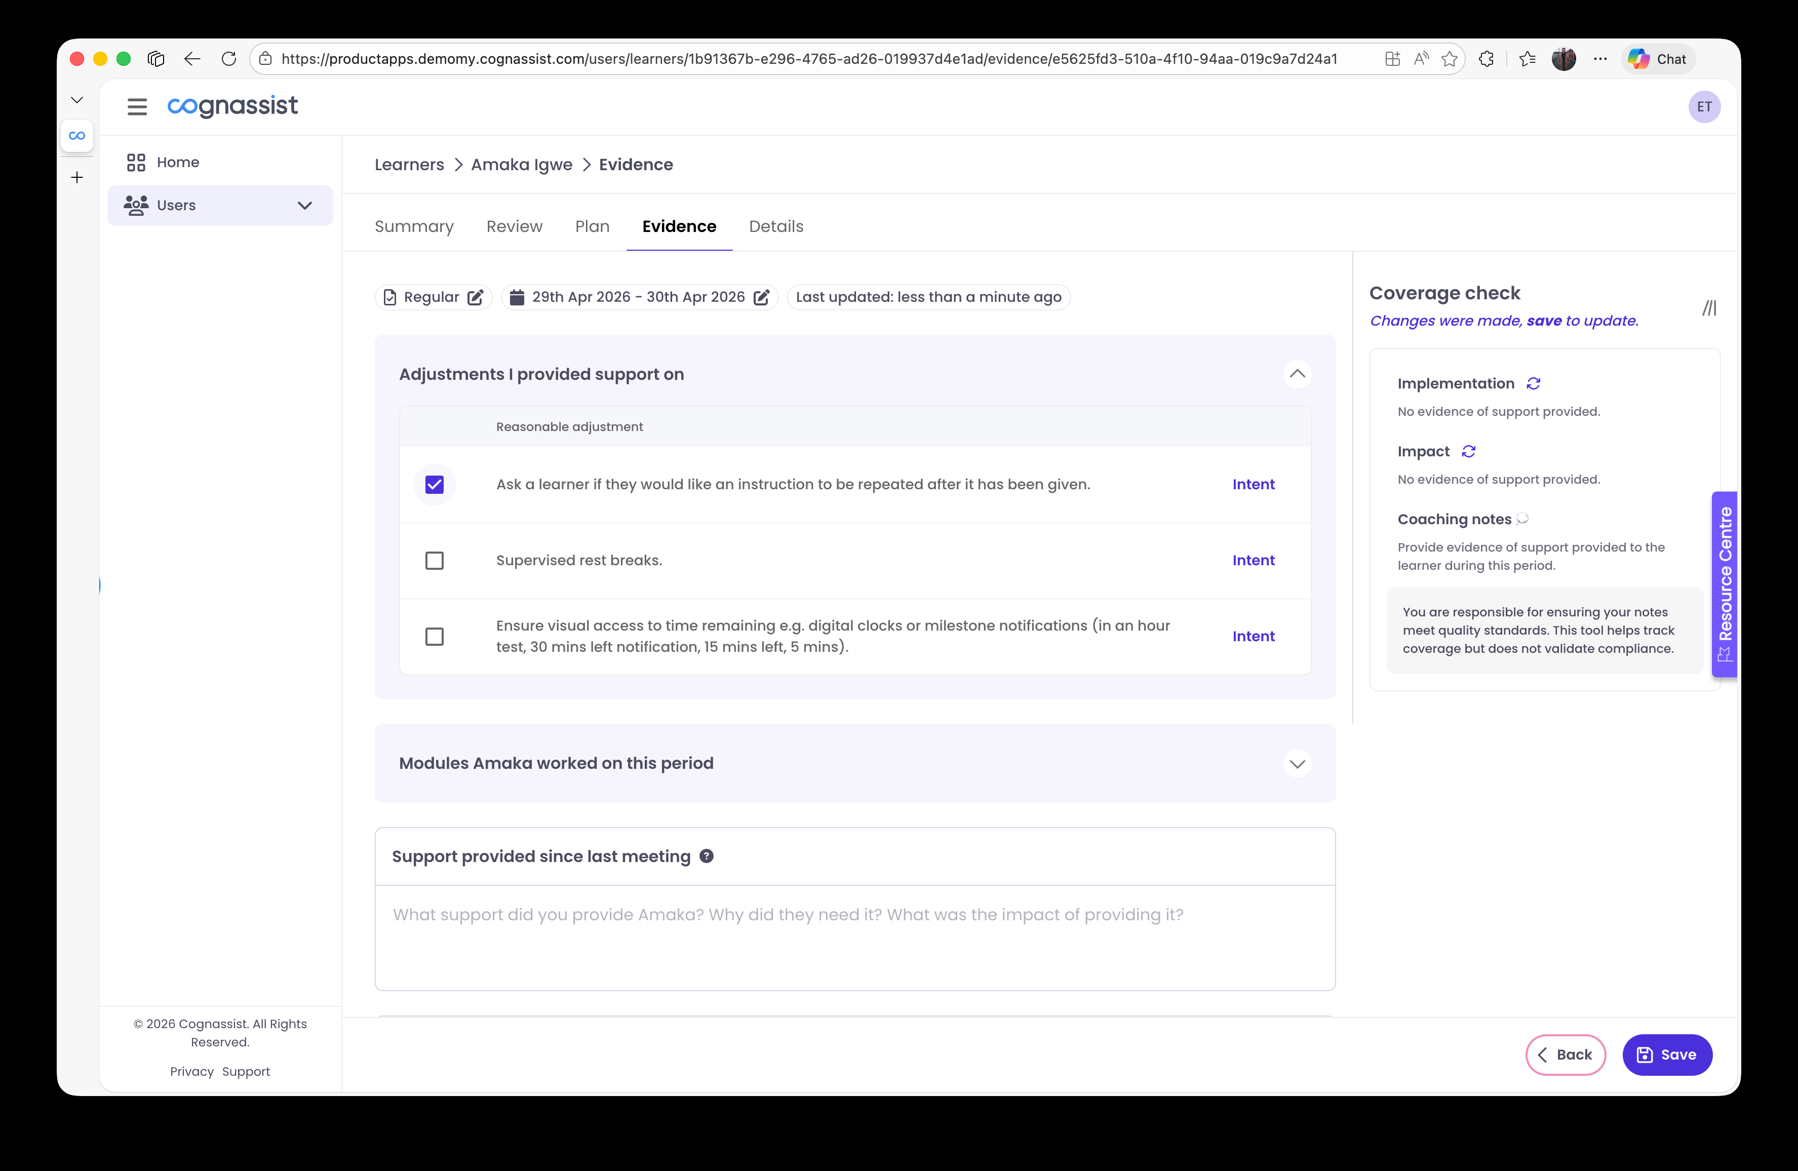1798x1171 pixels.
Task: Check the Supervised rest breaks adjustment
Action: click(435, 561)
